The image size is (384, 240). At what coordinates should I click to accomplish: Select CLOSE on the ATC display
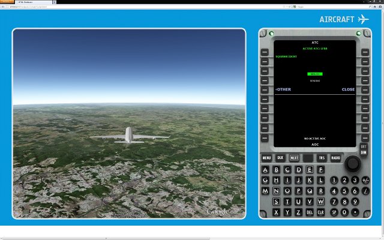click(x=348, y=89)
